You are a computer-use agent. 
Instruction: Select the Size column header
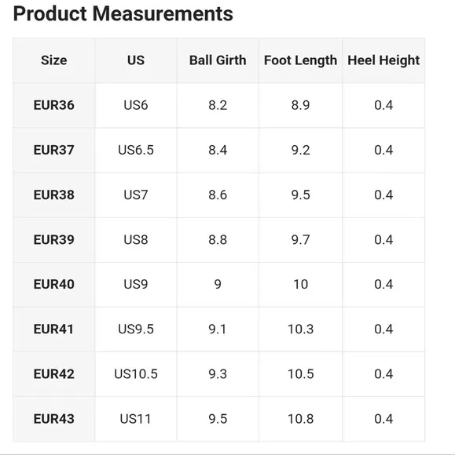53,60
